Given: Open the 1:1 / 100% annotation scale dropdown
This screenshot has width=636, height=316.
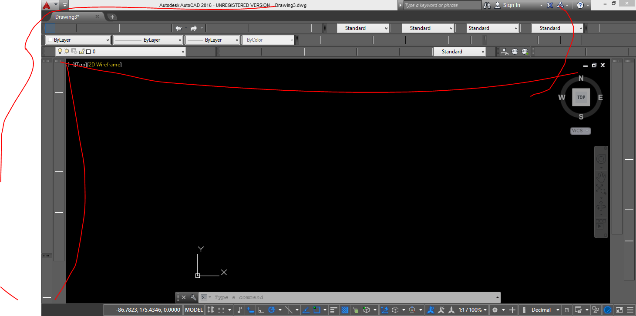Looking at the screenshot, I should pyautogui.click(x=472, y=310).
